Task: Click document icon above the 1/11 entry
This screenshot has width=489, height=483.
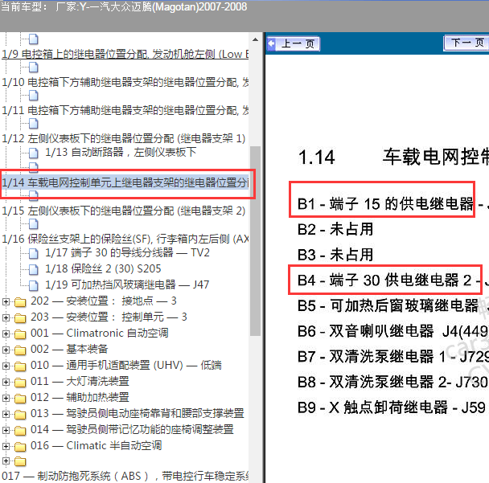Action: point(34,96)
